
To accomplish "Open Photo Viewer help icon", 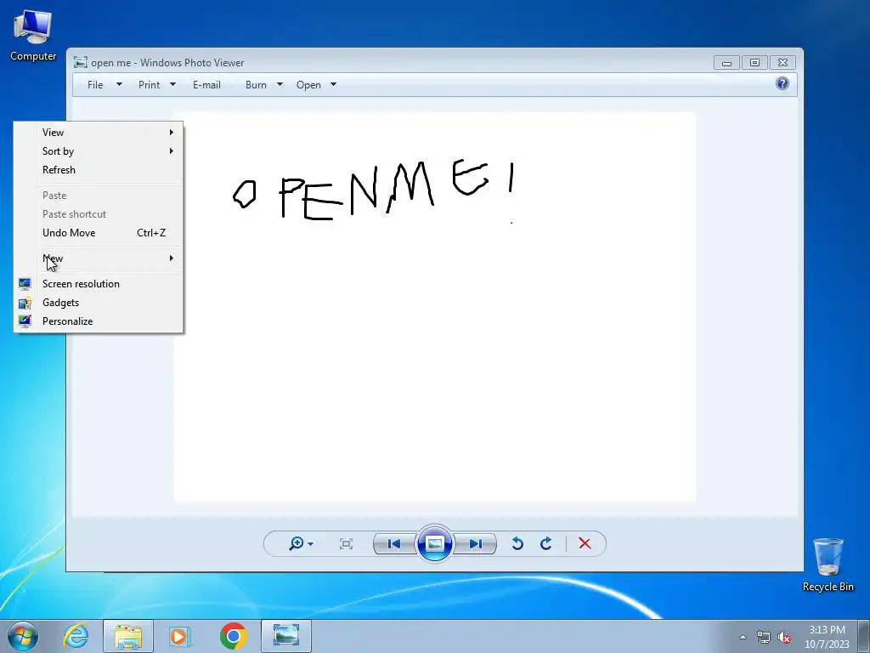I will coord(782,84).
